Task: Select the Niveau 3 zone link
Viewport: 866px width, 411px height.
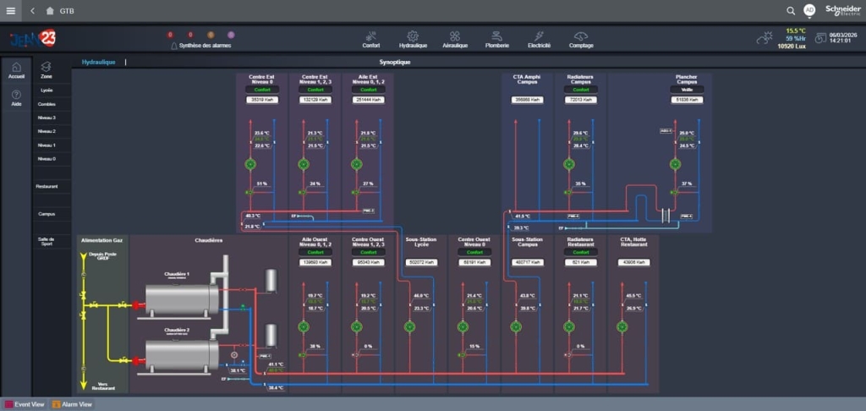Action: tap(47, 118)
